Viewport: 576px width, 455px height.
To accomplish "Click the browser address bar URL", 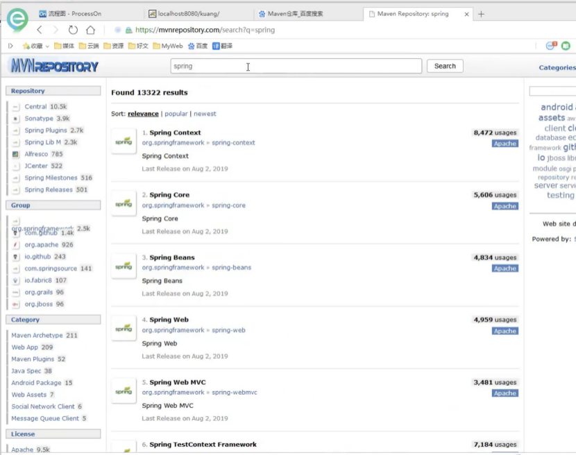I will coord(205,30).
